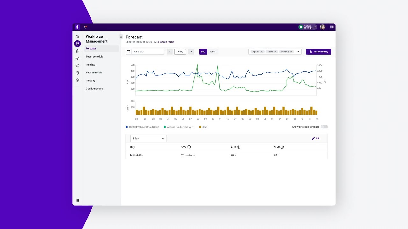Go to the next day arrow

pos(191,52)
